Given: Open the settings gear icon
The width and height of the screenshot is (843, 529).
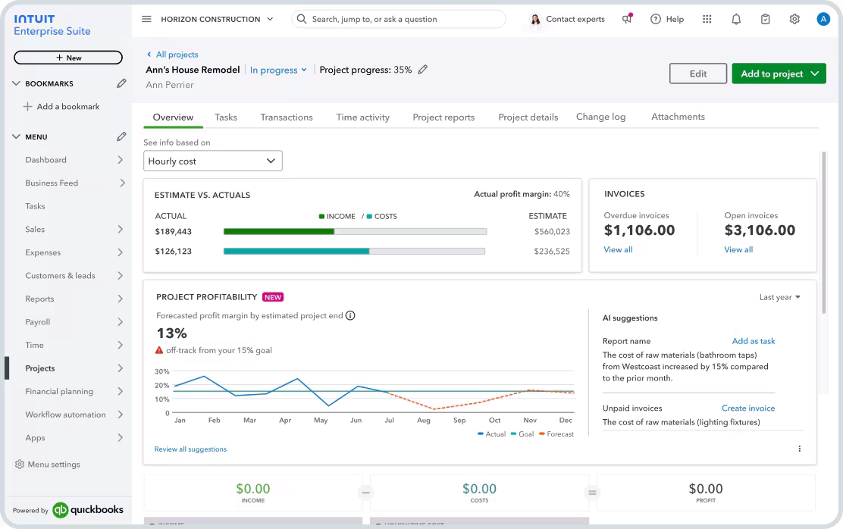Looking at the screenshot, I should 794,19.
